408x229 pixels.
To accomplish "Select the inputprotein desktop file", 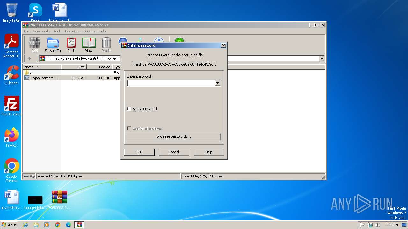I will pos(35,202).
